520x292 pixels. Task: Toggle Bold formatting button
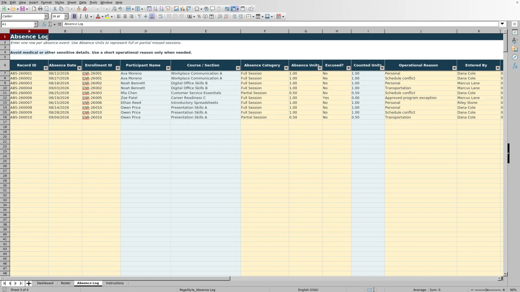click(75, 16)
